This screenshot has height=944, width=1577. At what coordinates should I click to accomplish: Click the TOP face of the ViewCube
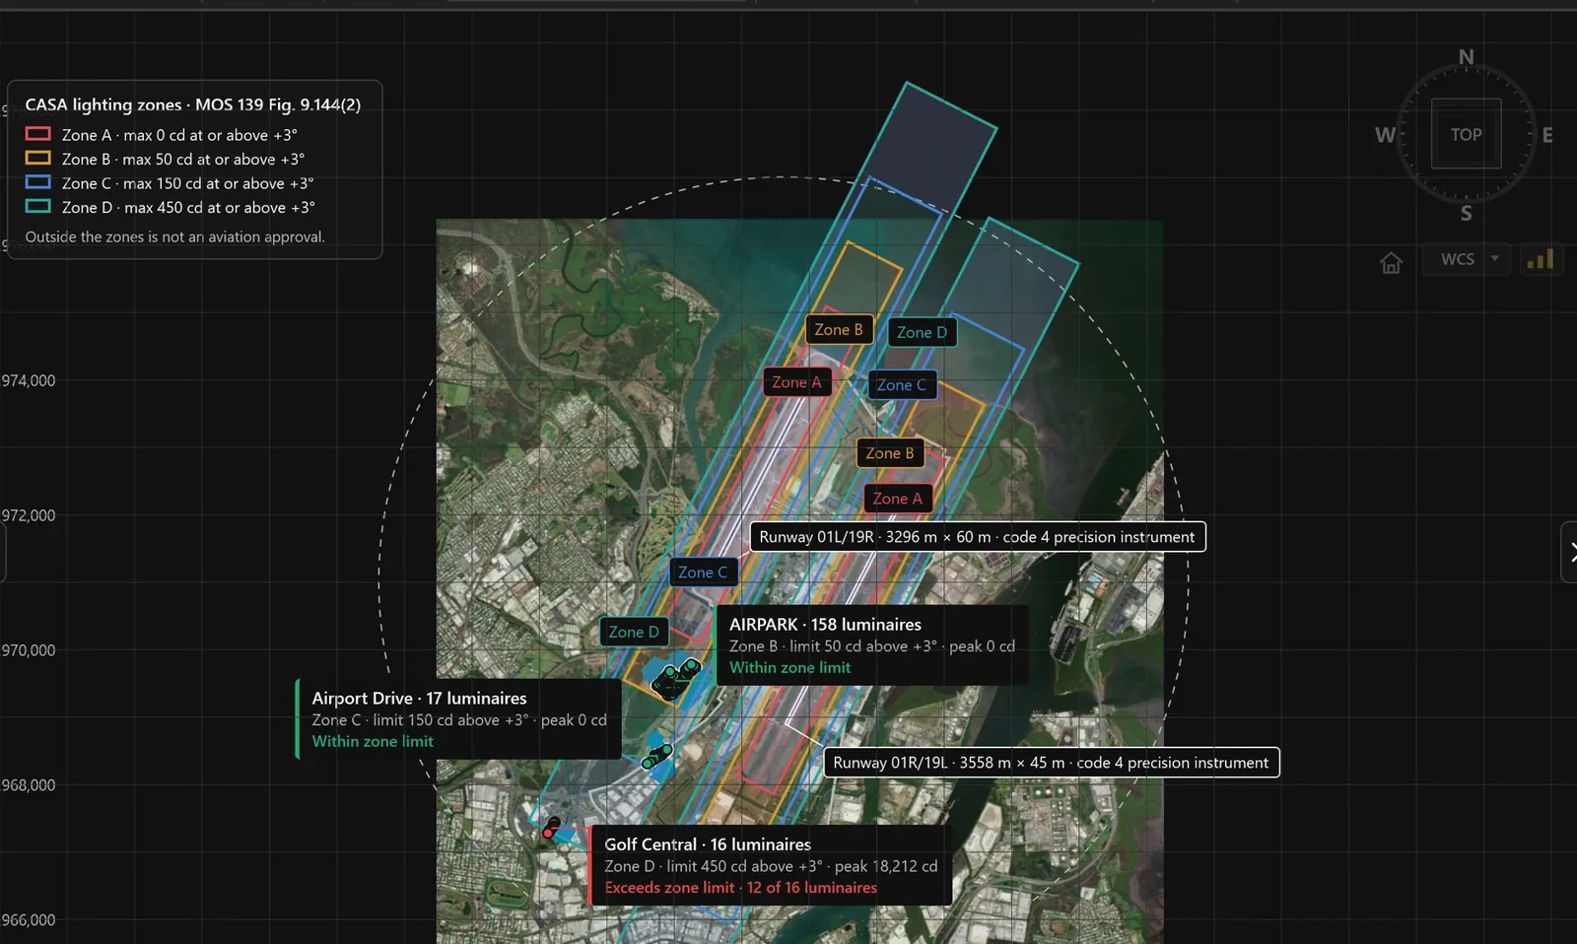pos(1466,134)
